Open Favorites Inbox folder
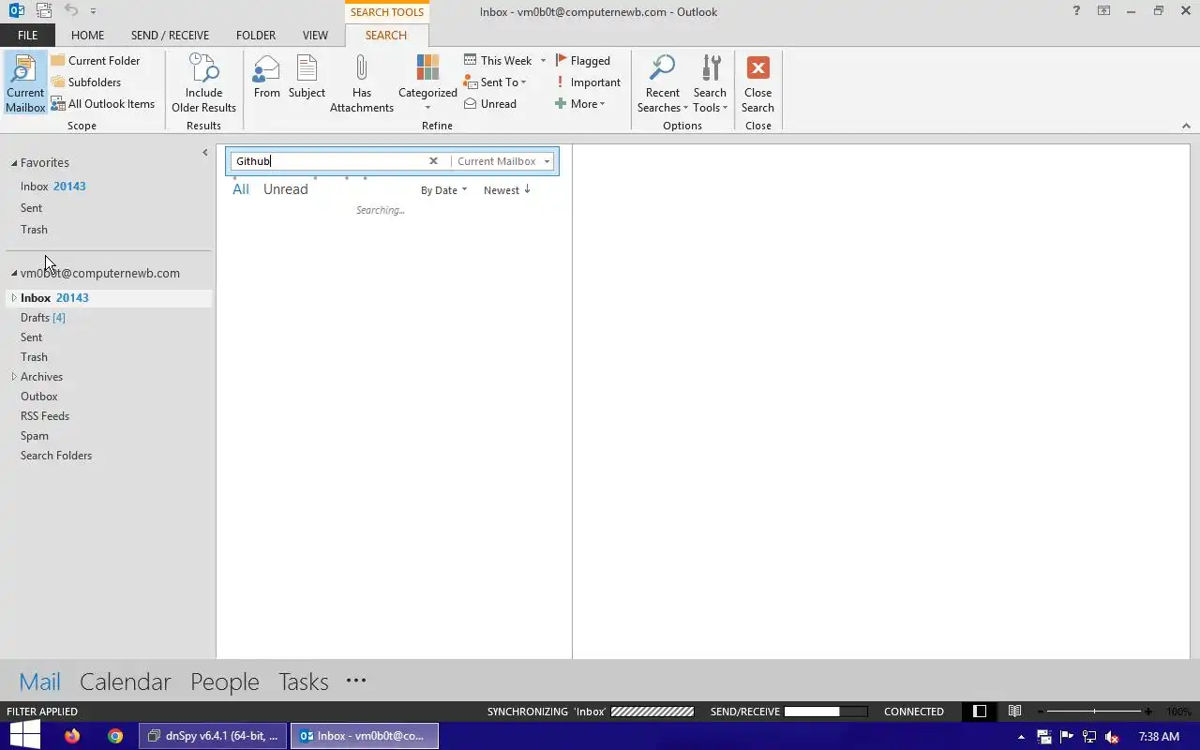This screenshot has width=1200, height=750. 53,187
